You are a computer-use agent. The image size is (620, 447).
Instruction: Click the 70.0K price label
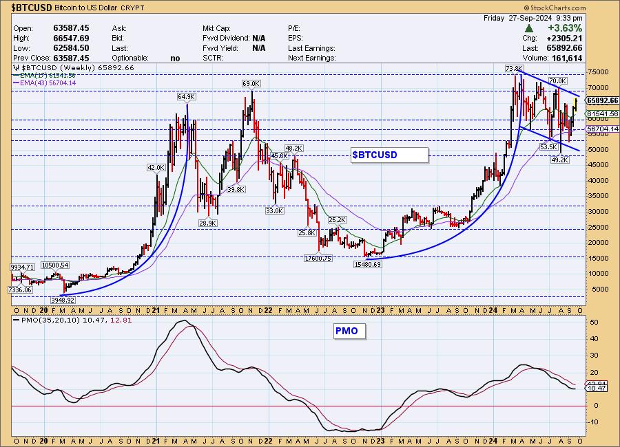tap(557, 81)
